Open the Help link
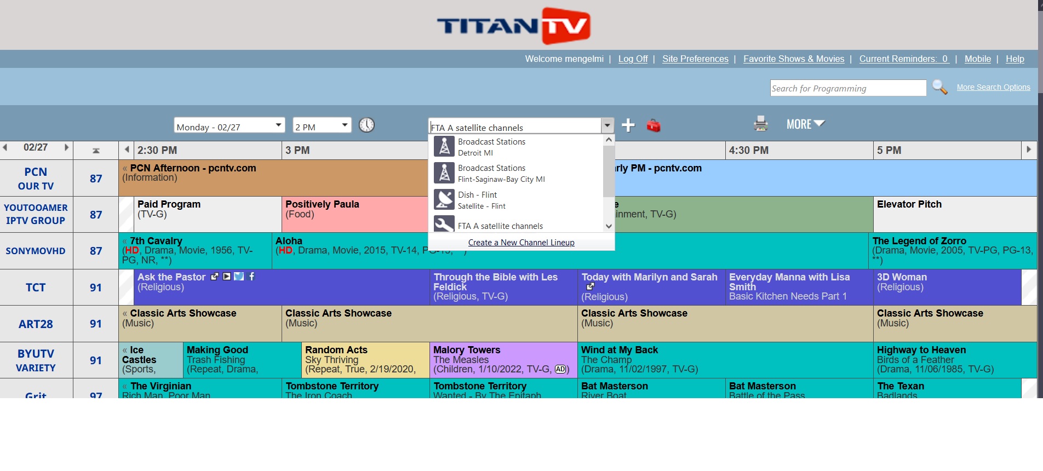The width and height of the screenshot is (1043, 471). pyautogui.click(x=1015, y=59)
